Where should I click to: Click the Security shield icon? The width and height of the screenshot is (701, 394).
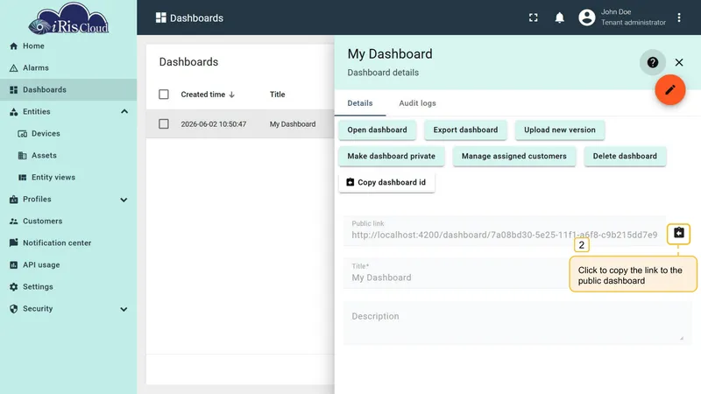coord(14,309)
